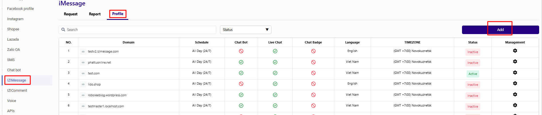542x115 pixels.
Task: Click Live Chat check icon for roboleeblog.wordpress.com
Action: 275,95
